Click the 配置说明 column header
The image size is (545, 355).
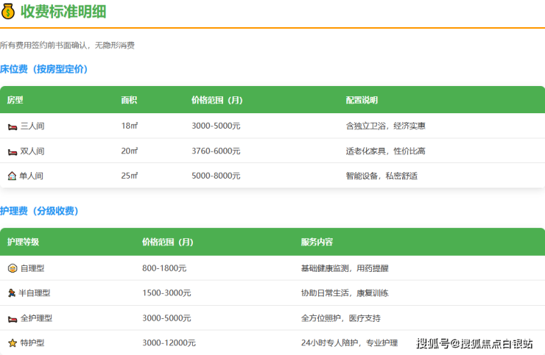tap(362, 100)
